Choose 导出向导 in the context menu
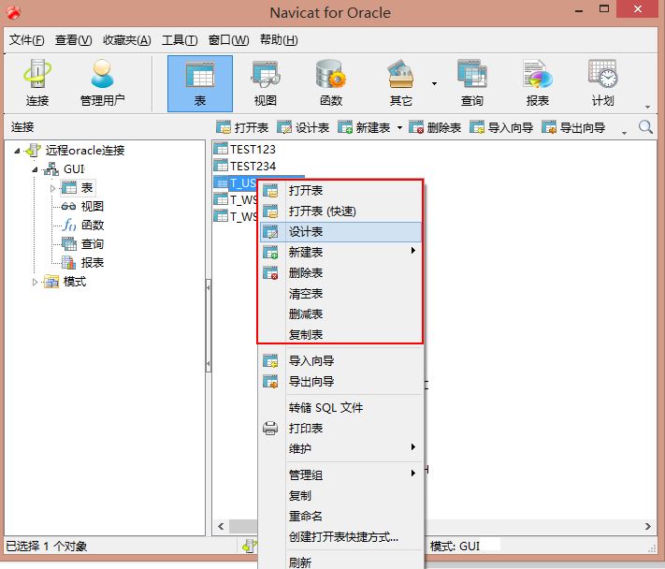665x569 pixels. click(340, 382)
